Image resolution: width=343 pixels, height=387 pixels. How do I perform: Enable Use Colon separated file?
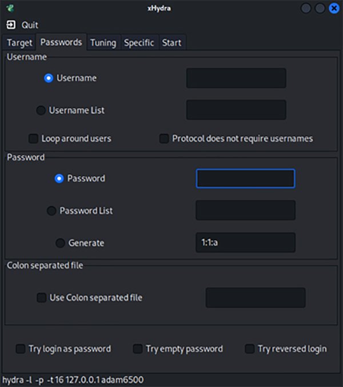tap(42, 298)
